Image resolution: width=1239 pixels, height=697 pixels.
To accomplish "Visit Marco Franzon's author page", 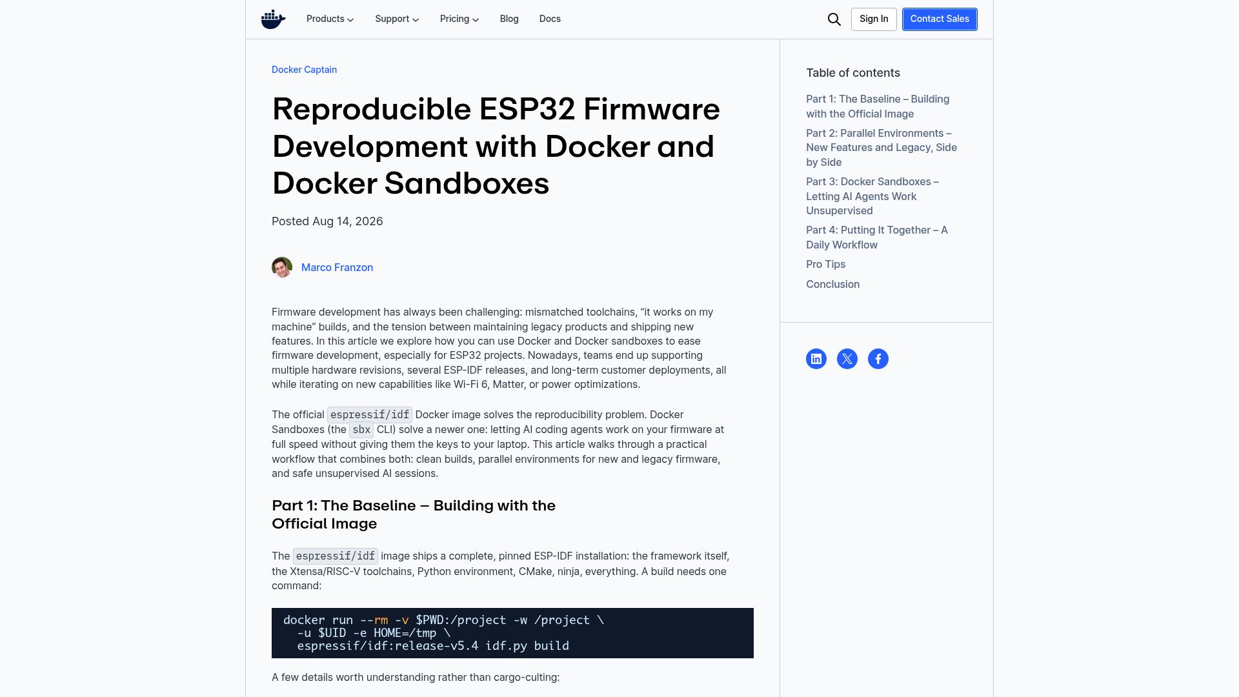I will (337, 267).
